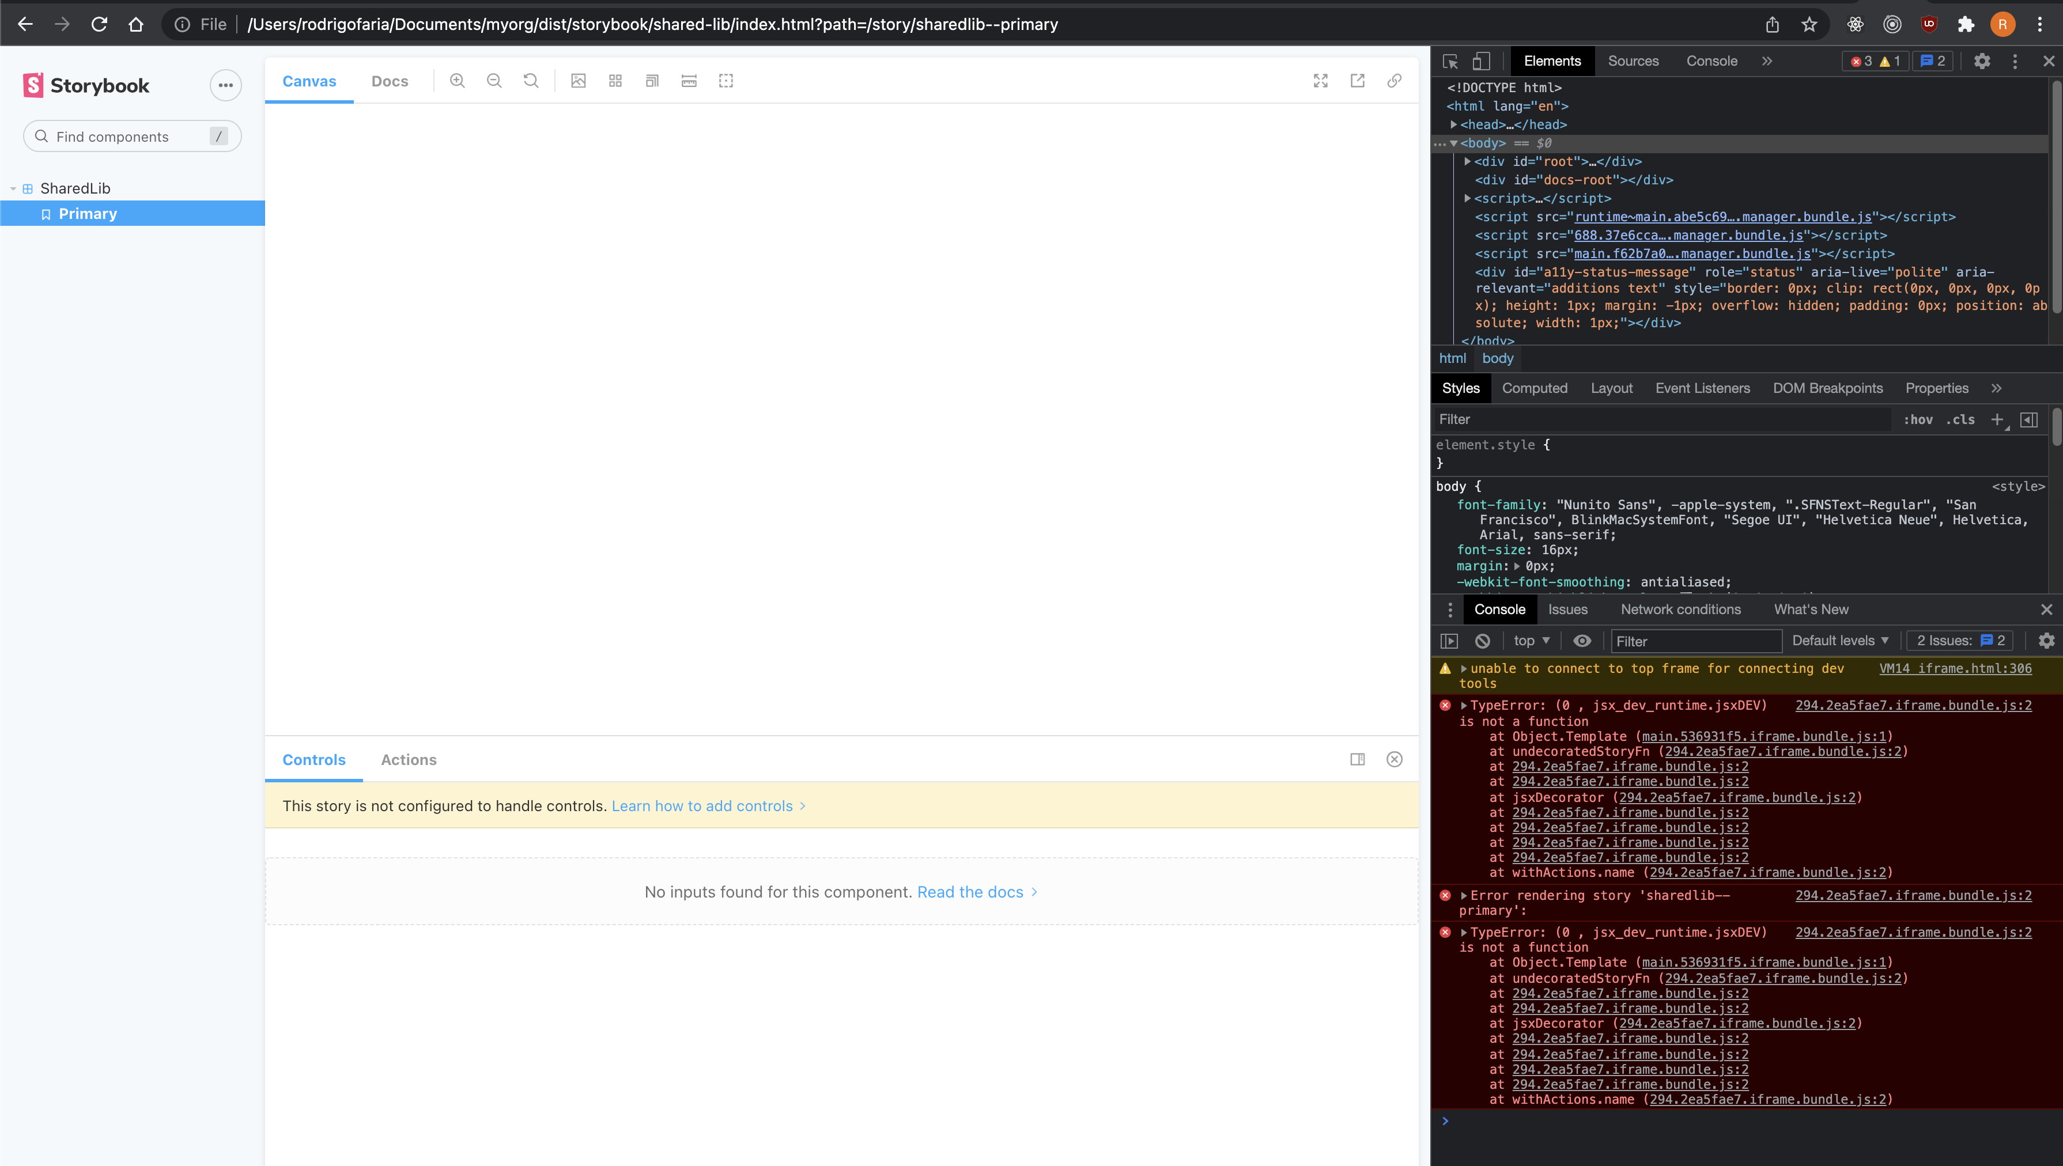Open the canvas in a new tab
The height and width of the screenshot is (1166, 2063).
pos(1358,81)
